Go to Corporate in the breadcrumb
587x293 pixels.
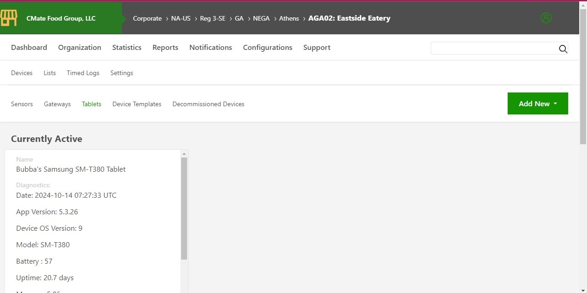tap(147, 19)
